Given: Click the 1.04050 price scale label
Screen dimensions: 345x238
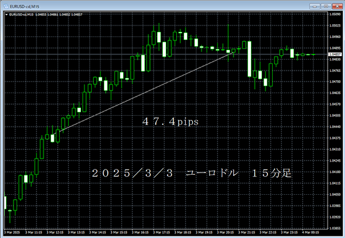Looking at the screenshot, I should click(x=335, y=195).
